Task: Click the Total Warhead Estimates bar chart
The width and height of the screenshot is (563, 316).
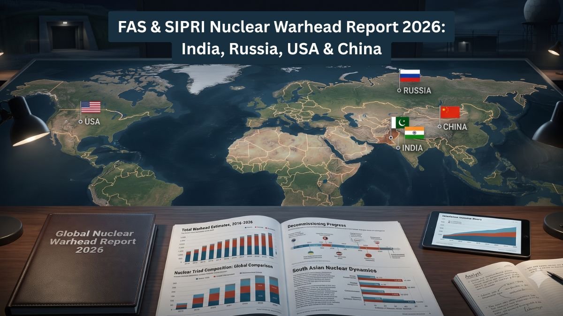Action: pos(228,246)
